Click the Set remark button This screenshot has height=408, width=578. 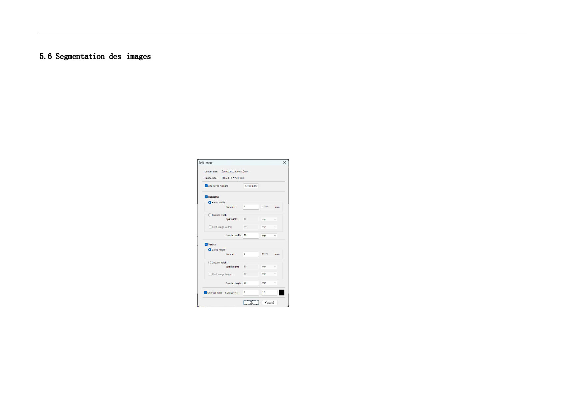(251, 186)
